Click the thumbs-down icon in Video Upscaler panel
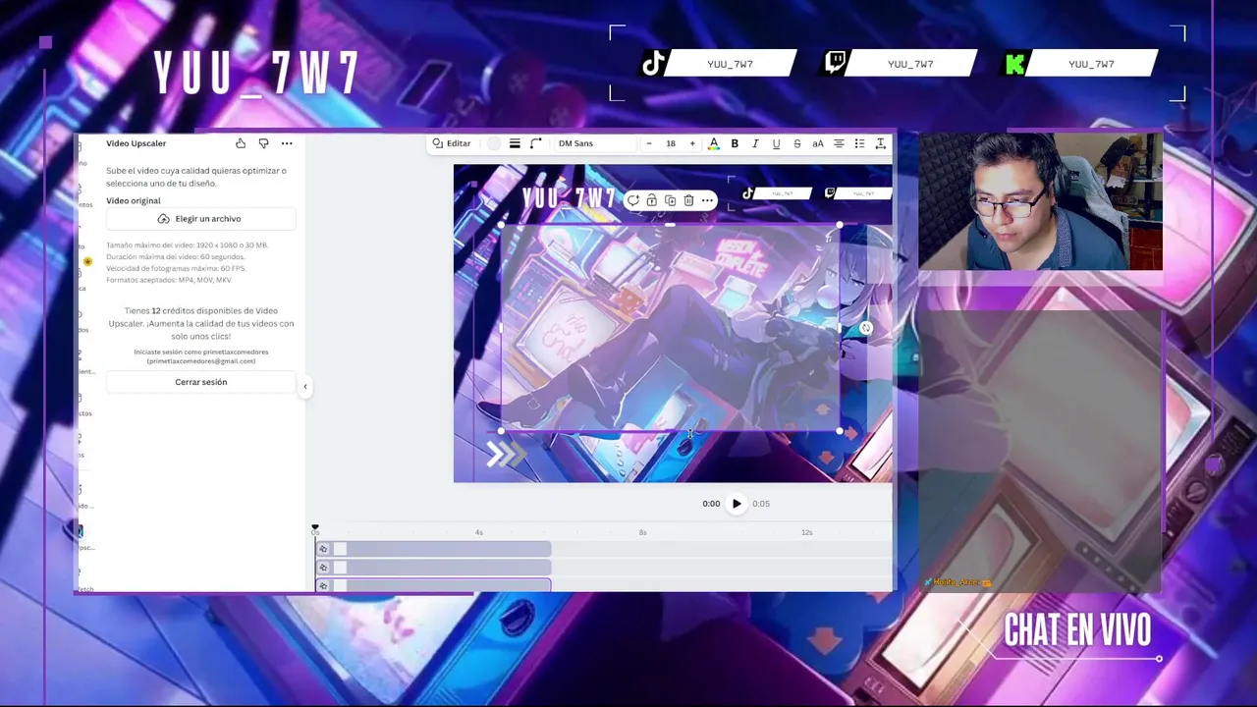1257x707 pixels. [263, 143]
